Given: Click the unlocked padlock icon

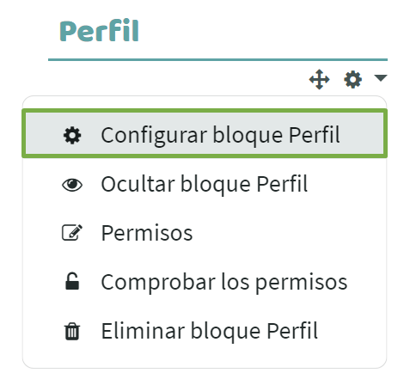Looking at the screenshot, I should [72, 281].
